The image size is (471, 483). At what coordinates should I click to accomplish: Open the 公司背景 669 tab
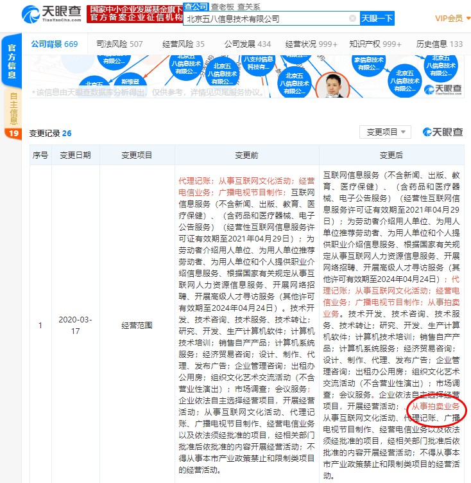coord(55,44)
